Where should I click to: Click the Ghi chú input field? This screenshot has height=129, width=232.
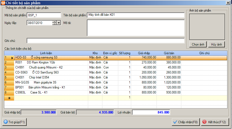tap(106, 41)
